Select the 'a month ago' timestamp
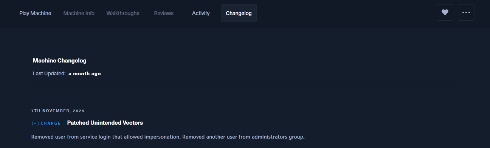 [x=85, y=73]
